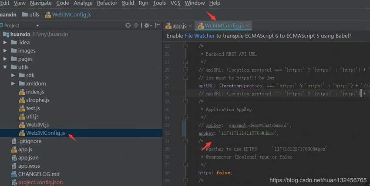Select project.config.json file
Viewport: 370px width, 186px height.
pyautogui.click(x=40, y=183)
